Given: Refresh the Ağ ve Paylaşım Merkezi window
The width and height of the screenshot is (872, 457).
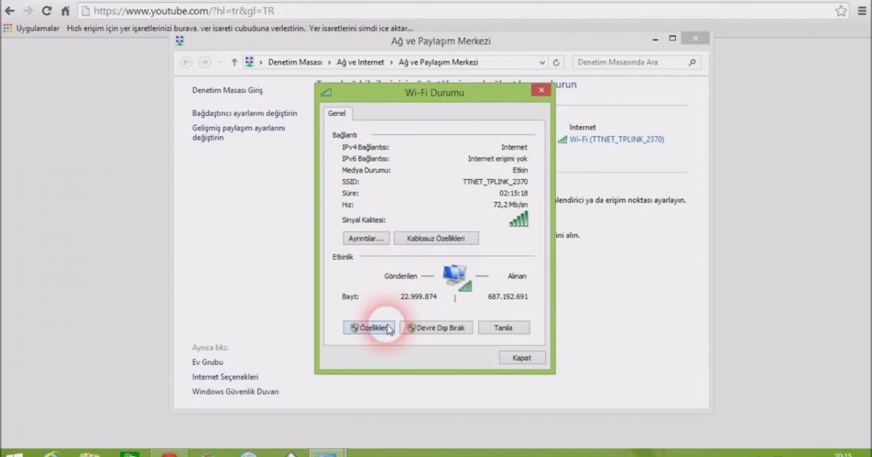Looking at the screenshot, I should click(x=557, y=62).
